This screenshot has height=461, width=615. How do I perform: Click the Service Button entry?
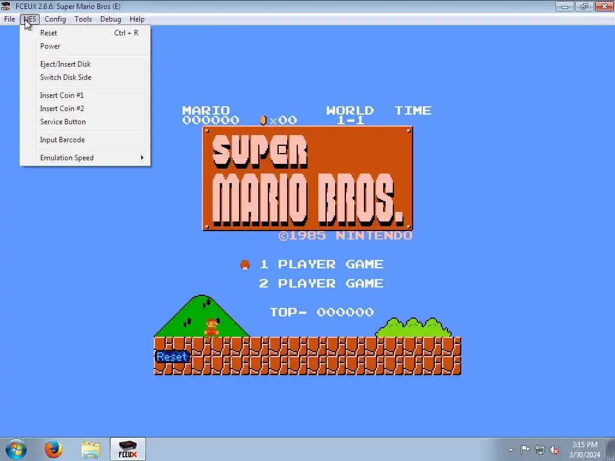[x=85, y=122]
